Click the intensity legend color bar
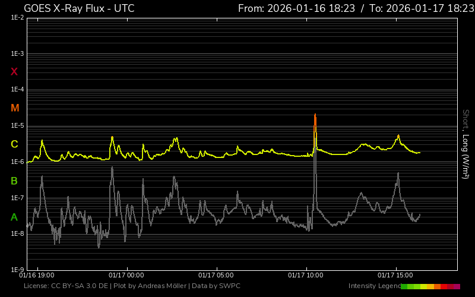The image size is (475, 297). pos(430,286)
